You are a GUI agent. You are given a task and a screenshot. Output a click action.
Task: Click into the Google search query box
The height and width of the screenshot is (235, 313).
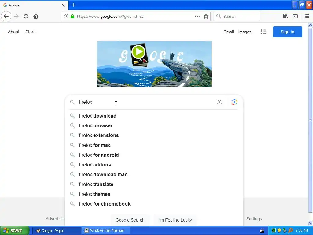tap(147, 102)
